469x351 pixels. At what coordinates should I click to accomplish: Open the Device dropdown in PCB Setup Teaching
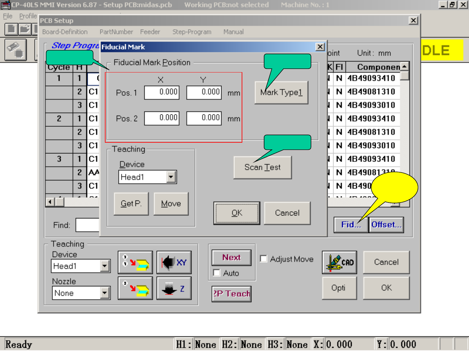[104, 266]
